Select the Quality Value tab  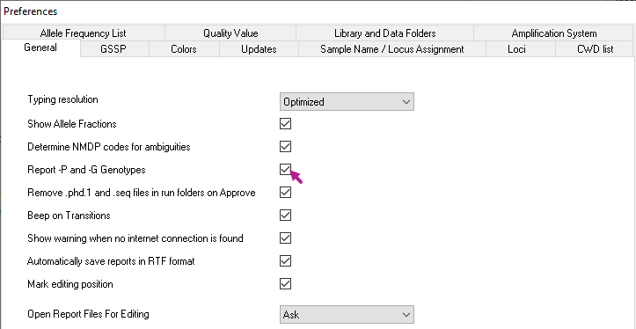coord(230,33)
